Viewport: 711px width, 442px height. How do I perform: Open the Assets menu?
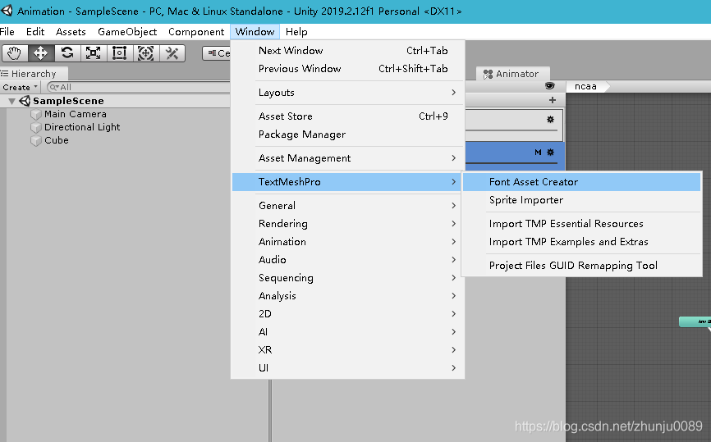pyautogui.click(x=71, y=32)
